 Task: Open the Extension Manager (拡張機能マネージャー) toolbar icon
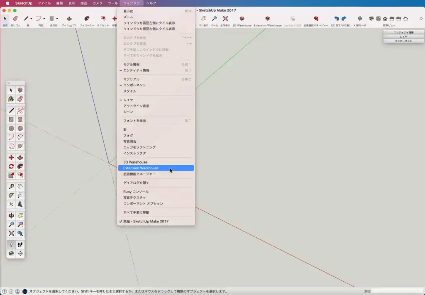click(x=316, y=19)
